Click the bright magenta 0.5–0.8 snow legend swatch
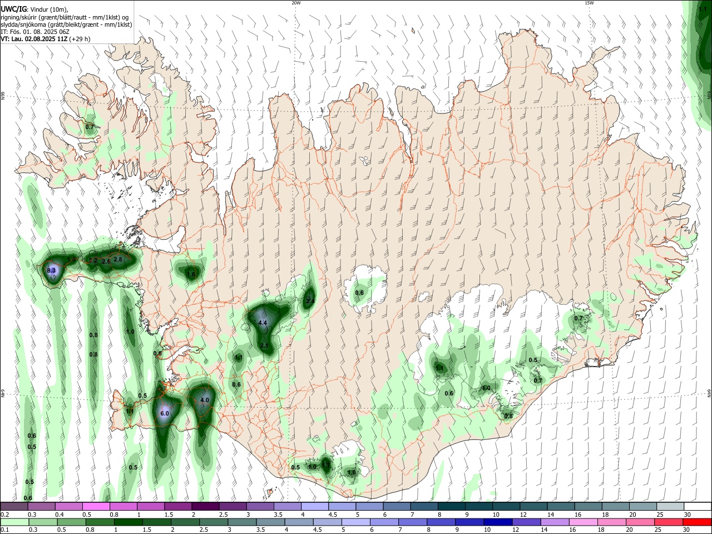712x534 pixels. (x=96, y=506)
